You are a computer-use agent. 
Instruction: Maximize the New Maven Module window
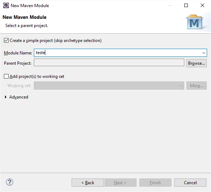(x=186, y=5)
